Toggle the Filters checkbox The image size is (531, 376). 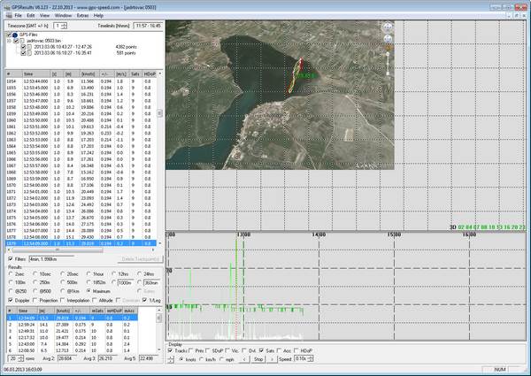pos(9,257)
